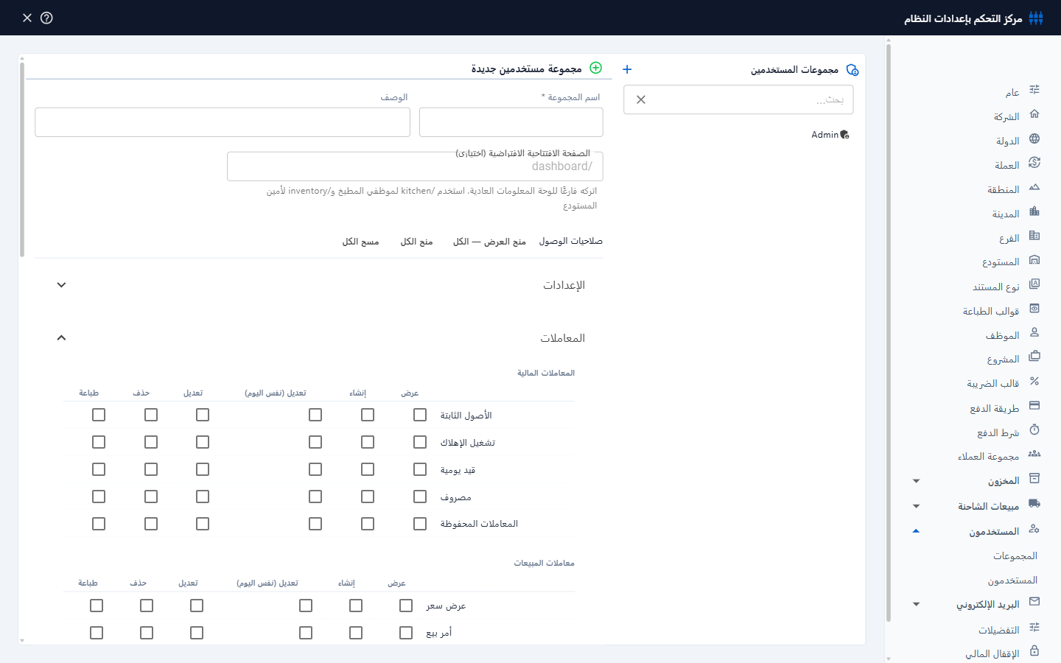
Task: Click the sidebar vertical scrollbar
Action: 889,333
